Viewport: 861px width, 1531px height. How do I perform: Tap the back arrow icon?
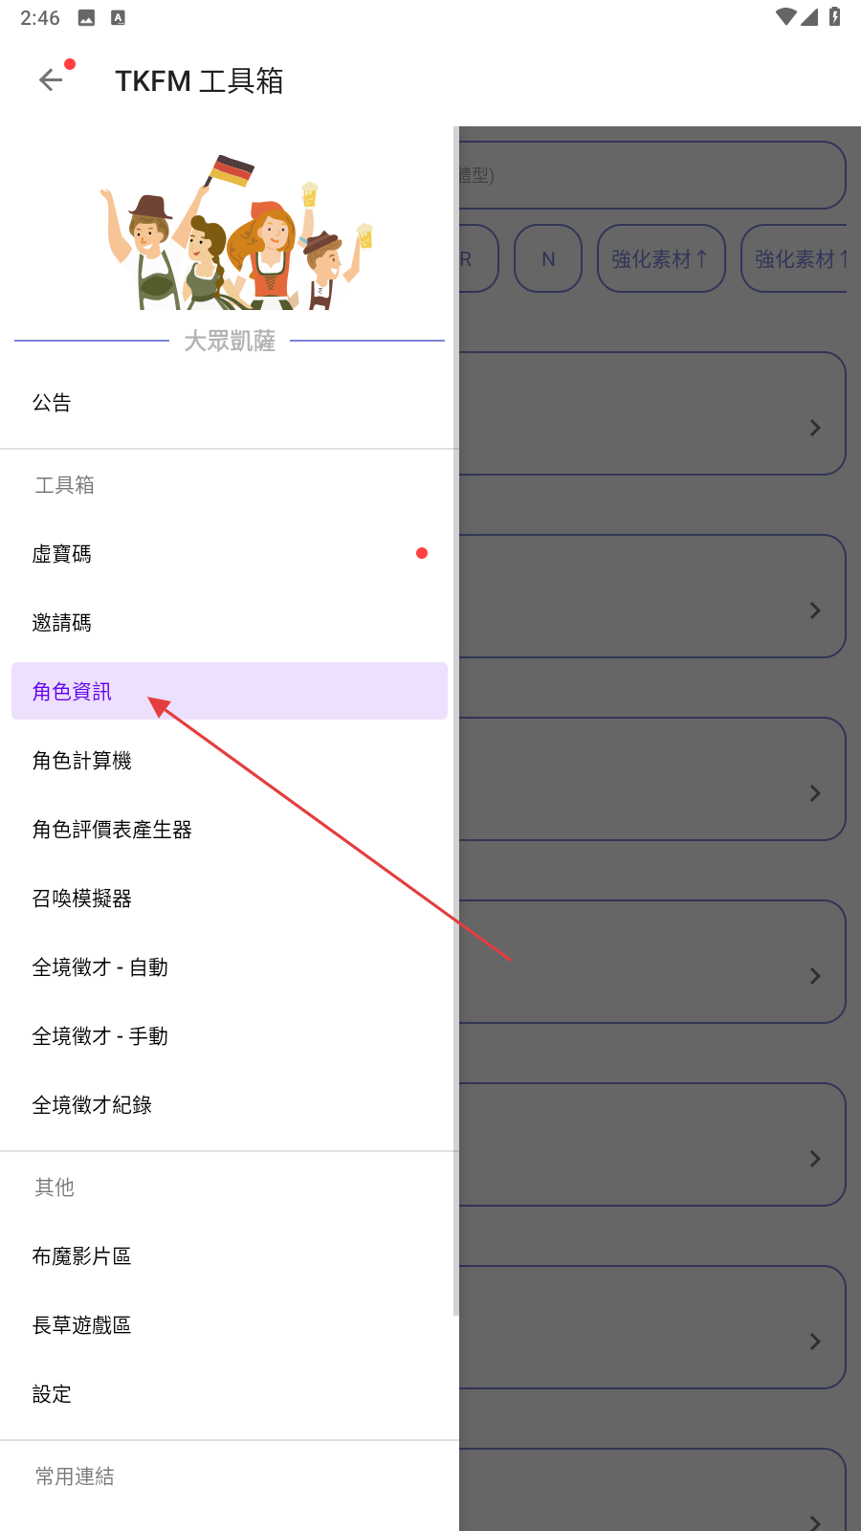[x=51, y=80]
